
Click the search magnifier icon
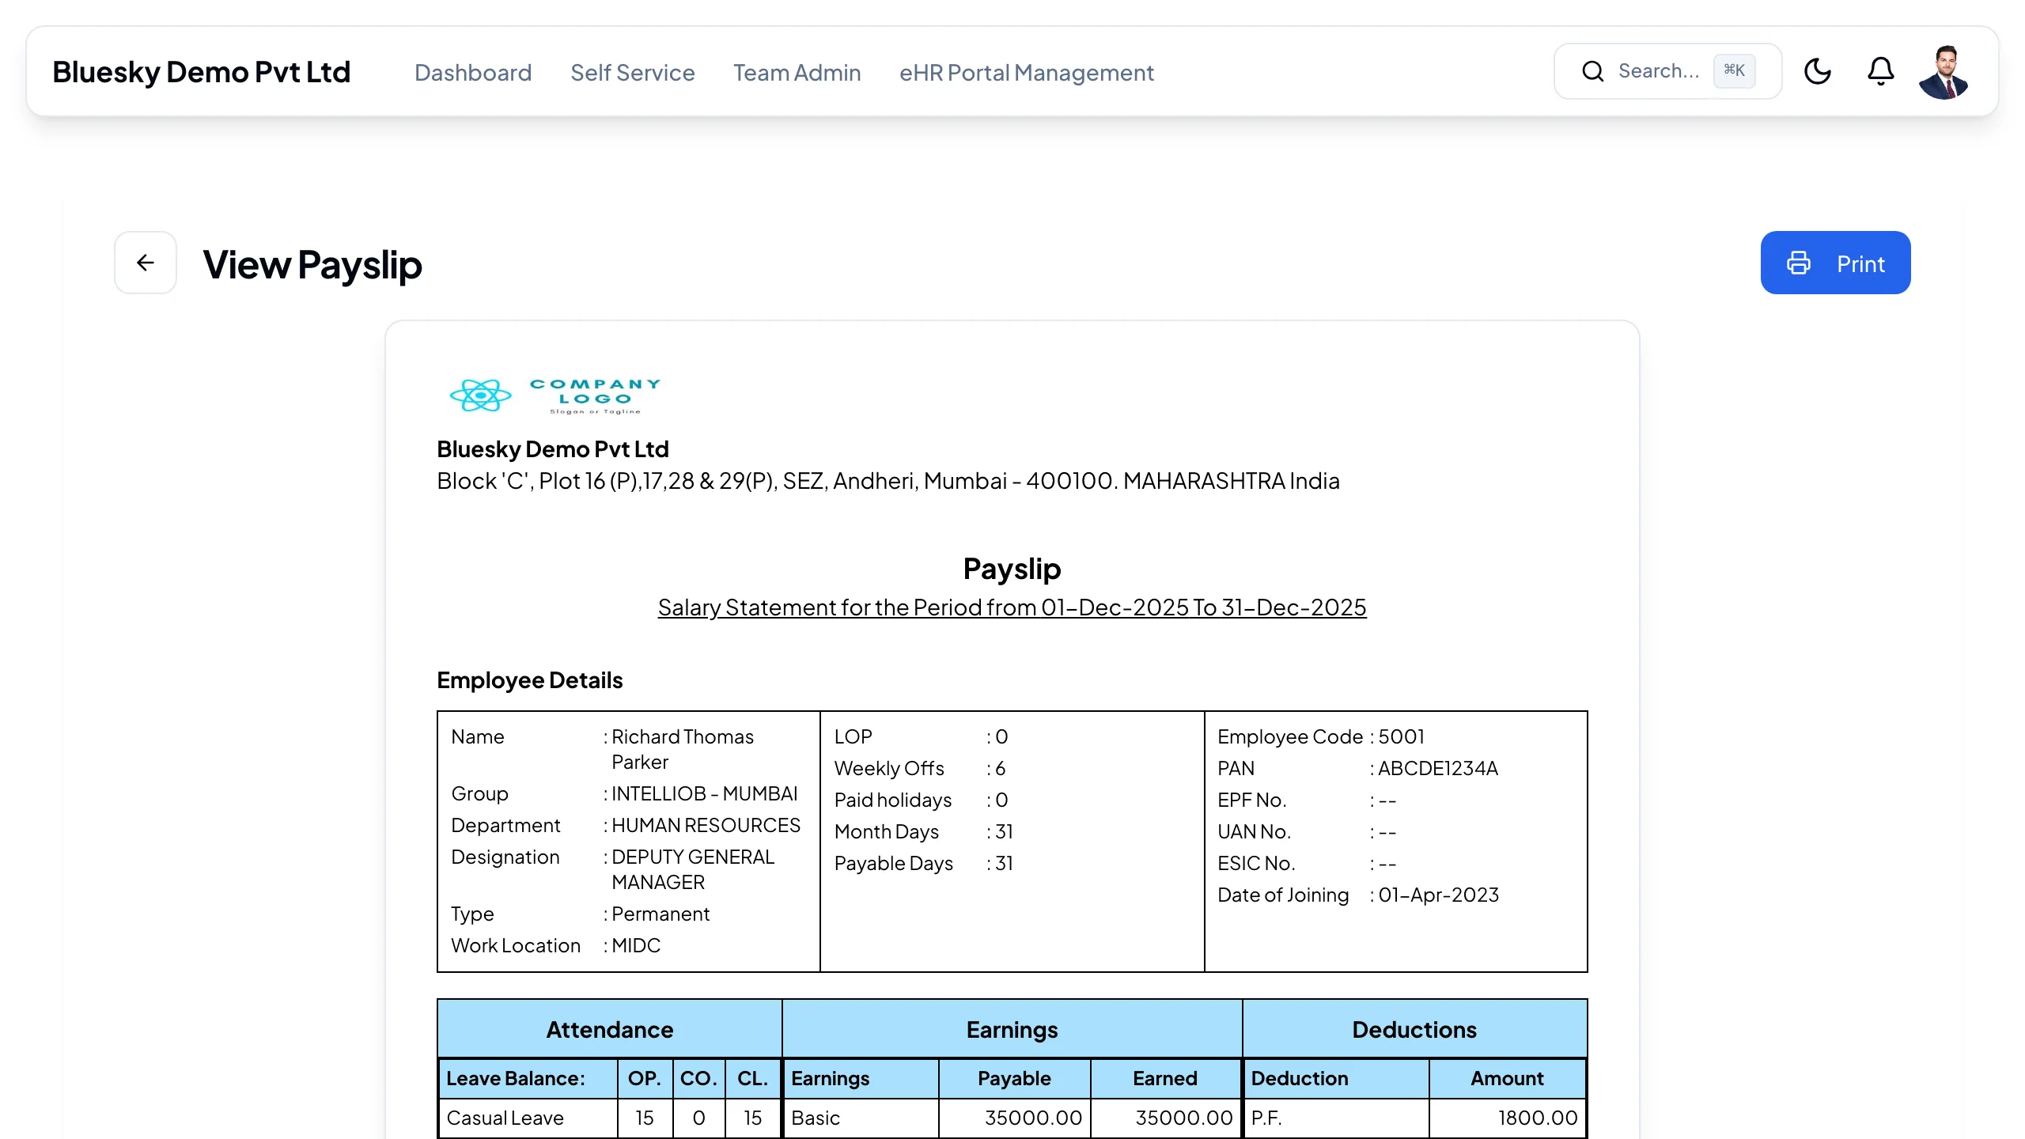tap(1592, 71)
